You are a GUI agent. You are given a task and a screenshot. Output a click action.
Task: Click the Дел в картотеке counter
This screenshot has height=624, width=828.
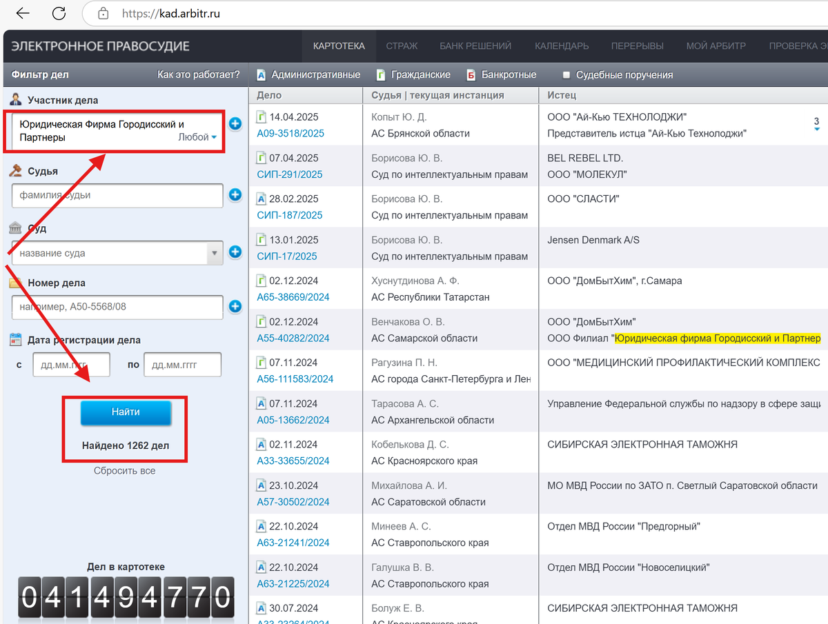(x=126, y=597)
